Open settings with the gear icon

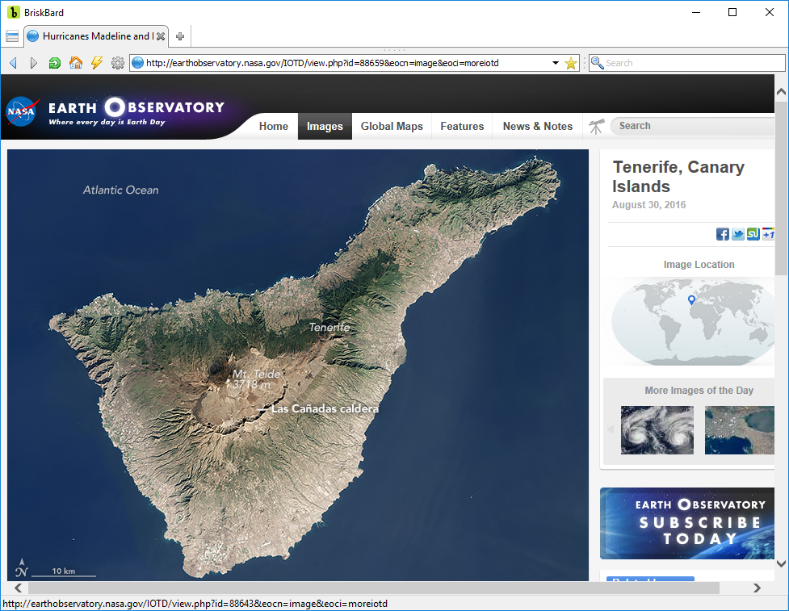118,63
